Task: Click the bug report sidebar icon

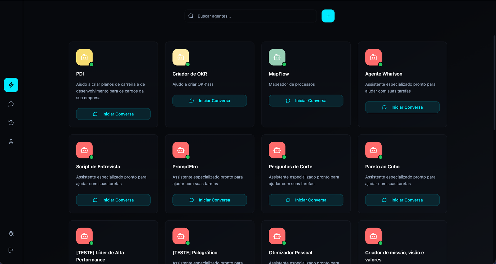Action: [x=11, y=234]
